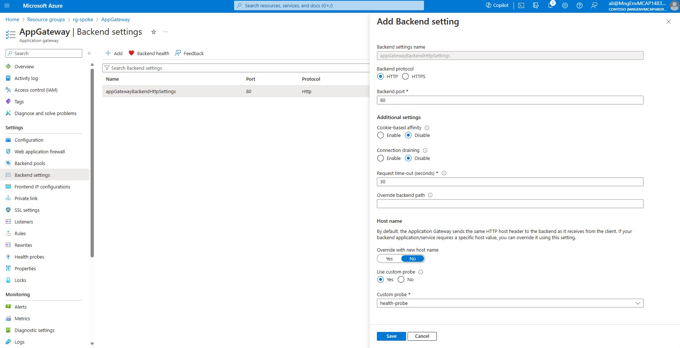
Task: Select No for Use custom probe
Action: click(401, 280)
